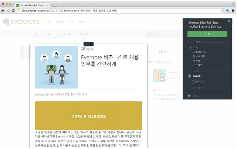The height and width of the screenshot is (149, 237).
Task: Select the 간소화된 기사 clip type
Action: (200, 52)
